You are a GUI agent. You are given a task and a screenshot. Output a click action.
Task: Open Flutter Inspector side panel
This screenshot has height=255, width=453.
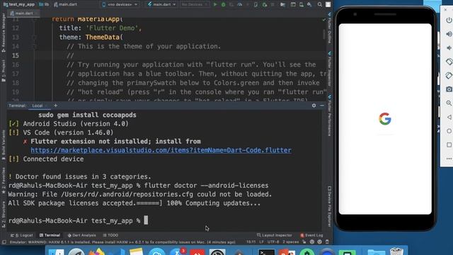click(x=330, y=69)
